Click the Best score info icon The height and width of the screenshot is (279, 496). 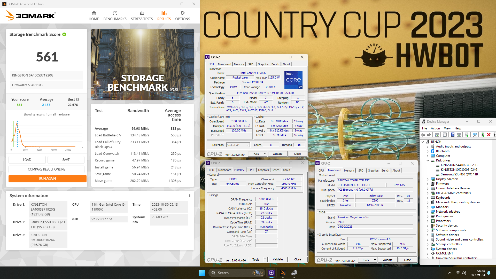(78, 99)
